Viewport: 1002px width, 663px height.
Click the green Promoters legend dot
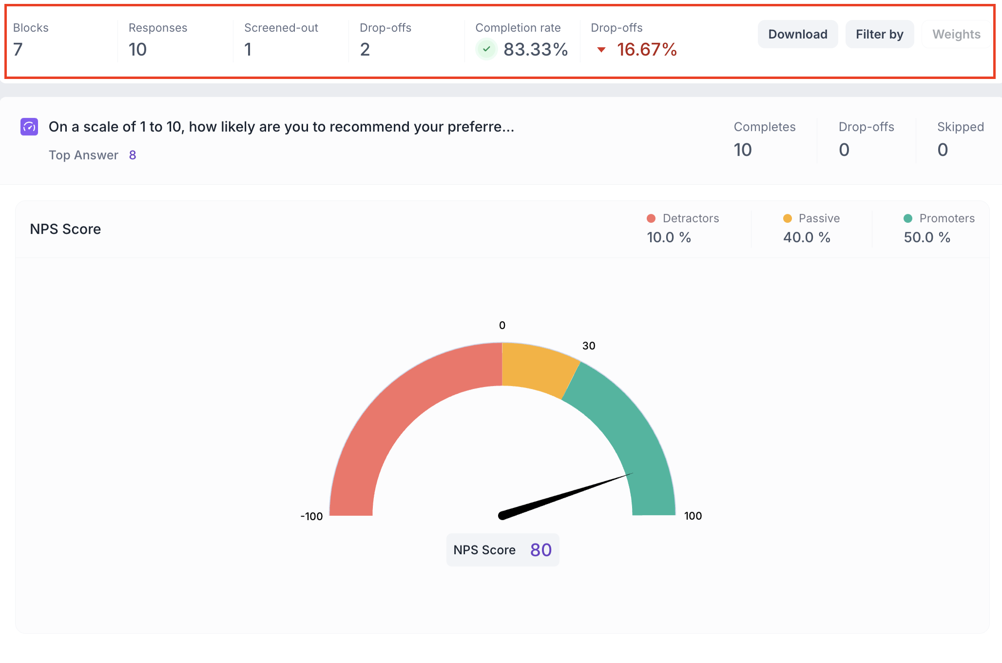pos(907,218)
